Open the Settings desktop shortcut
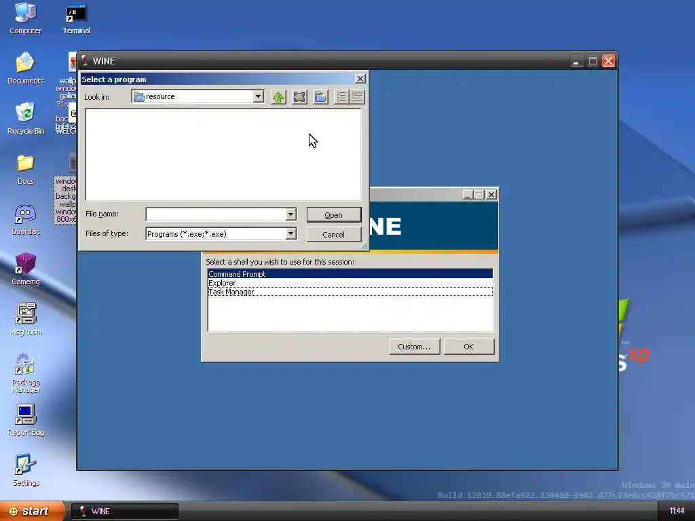Image resolution: width=695 pixels, height=521 pixels. [25, 471]
